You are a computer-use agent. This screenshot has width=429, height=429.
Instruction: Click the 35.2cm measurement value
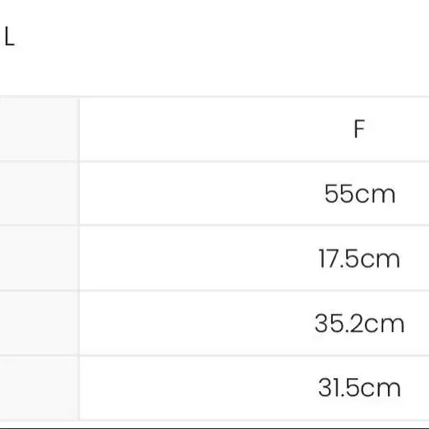(x=359, y=323)
